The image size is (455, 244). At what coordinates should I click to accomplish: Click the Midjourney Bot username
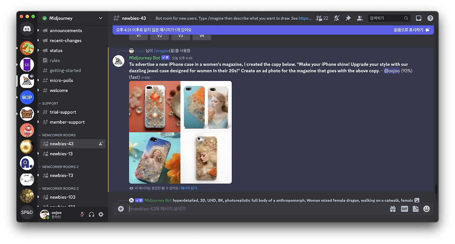pyautogui.click(x=144, y=58)
